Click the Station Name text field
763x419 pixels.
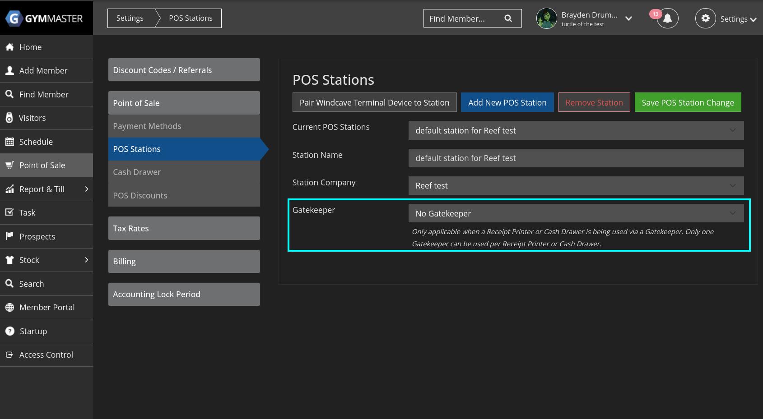coord(576,158)
